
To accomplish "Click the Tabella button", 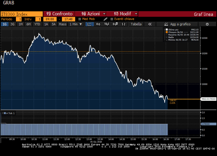I will pyautogui.click(x=136, y=24).
